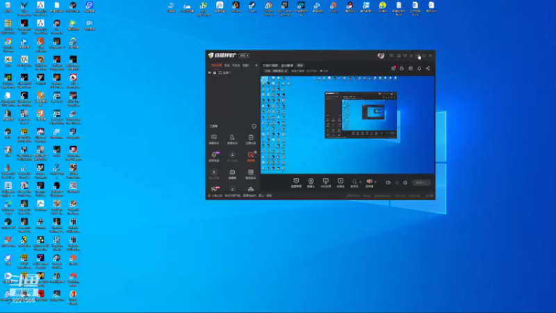Add video file source from bottom toolbar
This screenshot has height=313, width=556.
341,183
